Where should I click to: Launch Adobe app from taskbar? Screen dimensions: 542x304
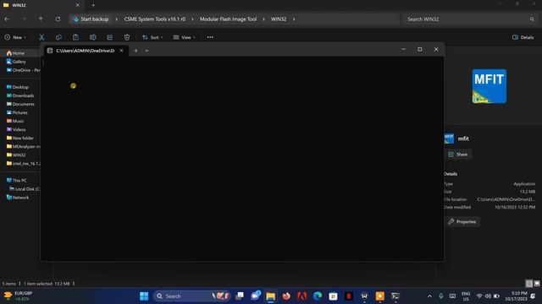click(x=301, y=296)
